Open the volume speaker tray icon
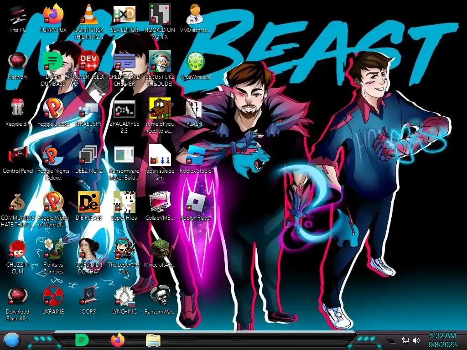The height and width of the screenshot is (350, 467). coord(416,340)
